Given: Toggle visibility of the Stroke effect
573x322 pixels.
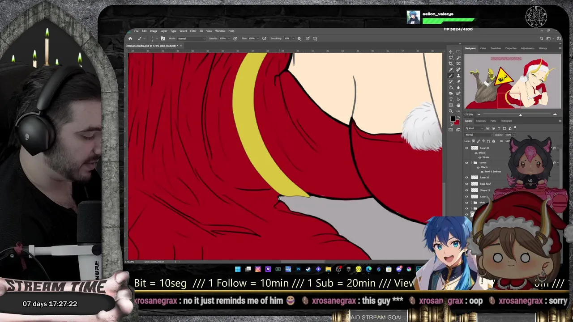Looking at the screenshot, I should pyautogui.click(x=480, y=157).
